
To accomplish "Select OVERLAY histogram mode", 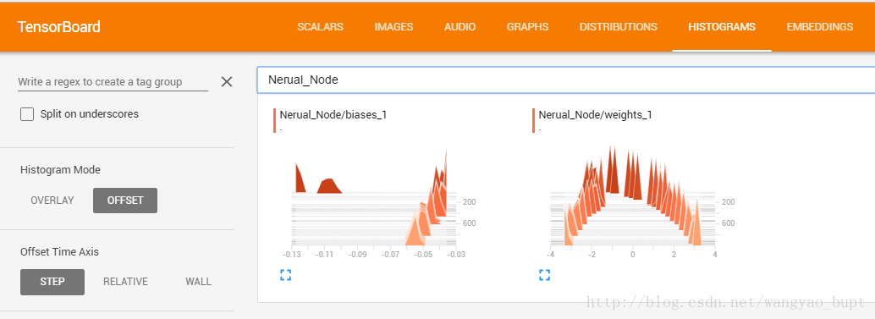I will pyautogui.click(x=52, y=201).
